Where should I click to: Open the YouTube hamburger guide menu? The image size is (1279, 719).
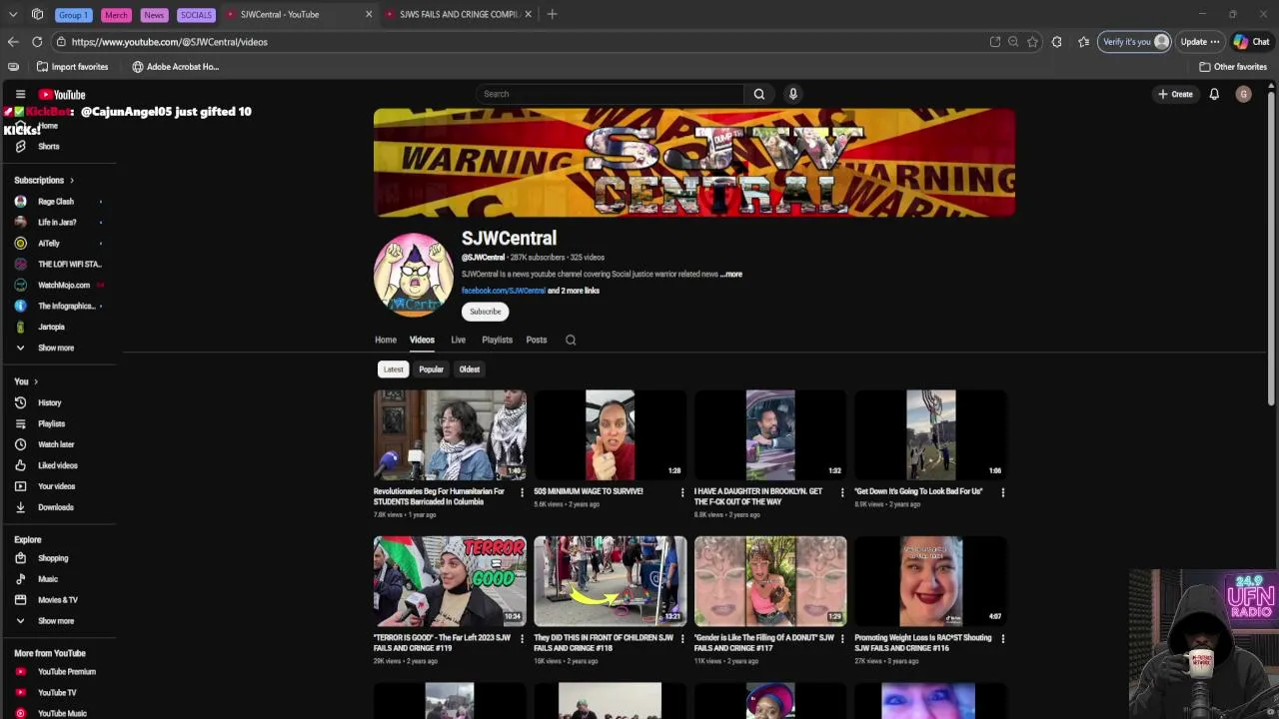coord(20,94)
